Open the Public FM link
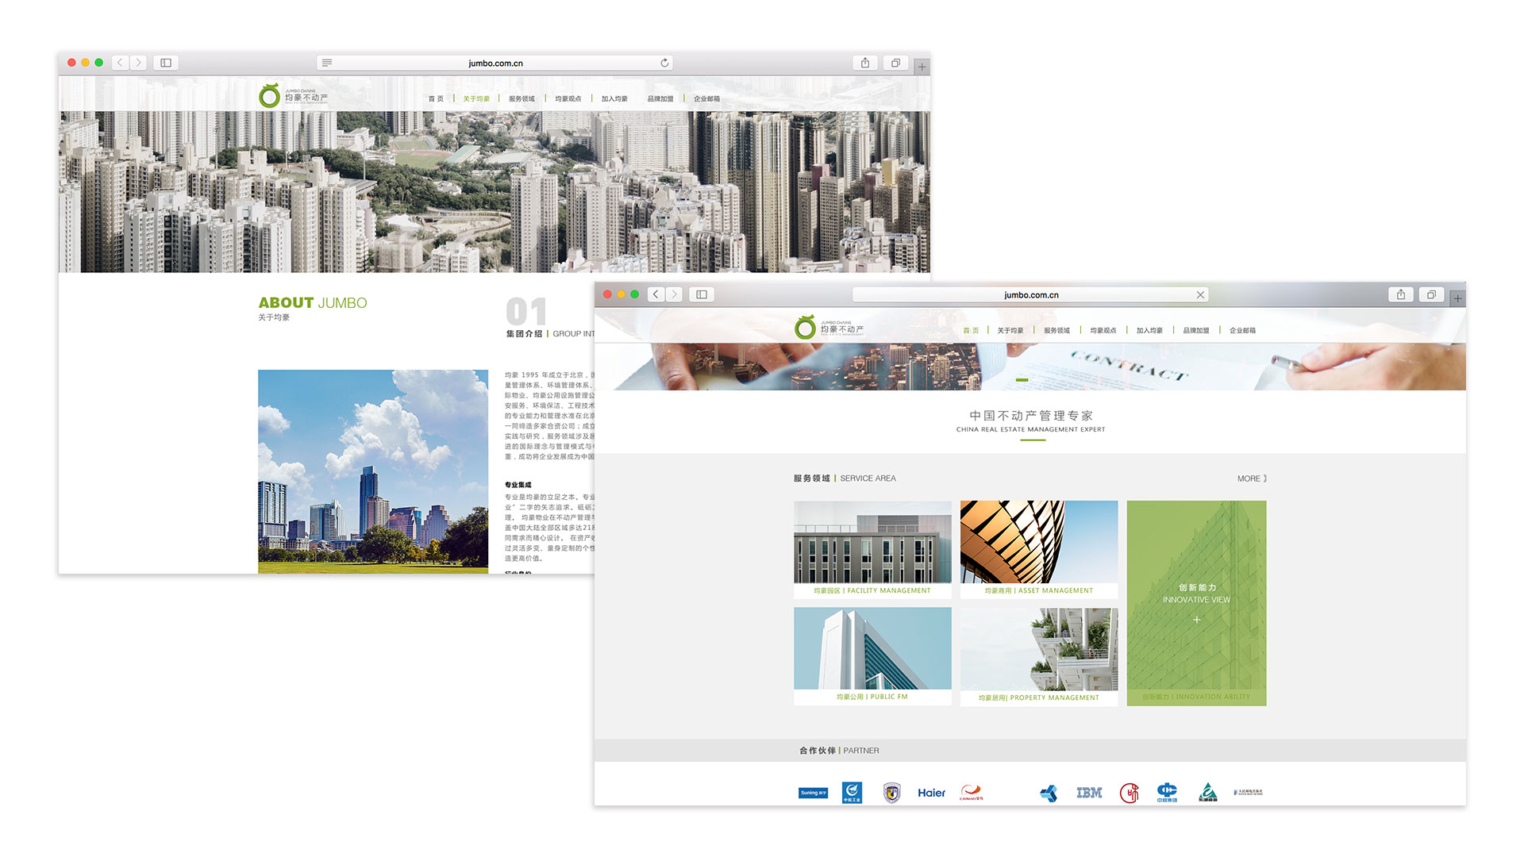1524x857 pixels. pyautogui.click(x=872, y=698)
